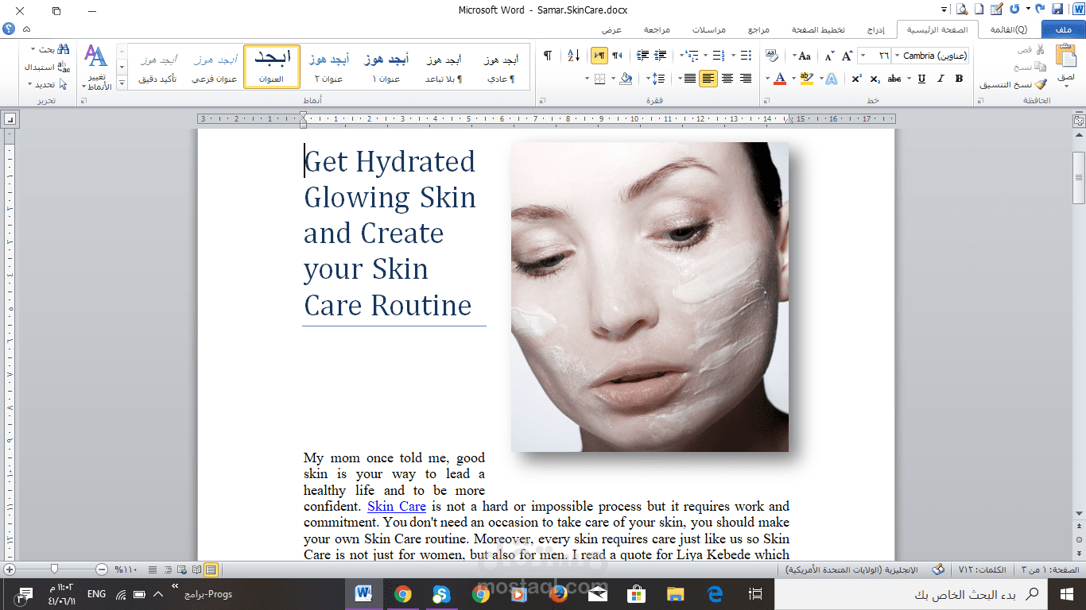Click the Grow Font icon
1086x610 pixels.
tap(847, 56)
